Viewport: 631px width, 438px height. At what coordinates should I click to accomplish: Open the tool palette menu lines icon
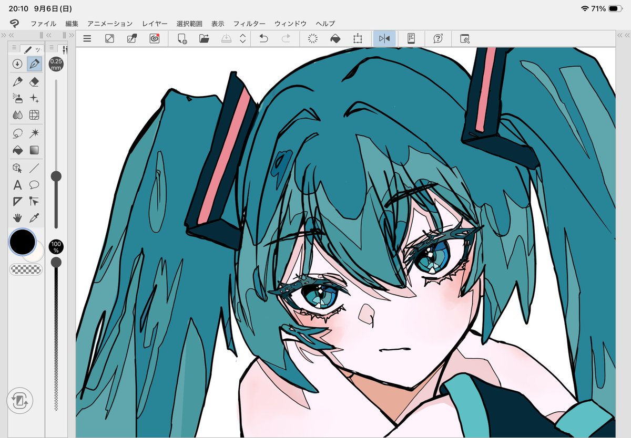tap(14, 48)
